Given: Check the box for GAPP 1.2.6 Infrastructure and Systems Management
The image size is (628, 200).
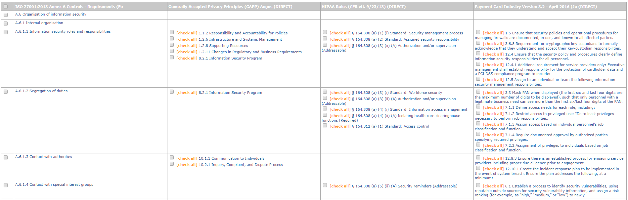Looking at the screenshot, I should [172, 39].
